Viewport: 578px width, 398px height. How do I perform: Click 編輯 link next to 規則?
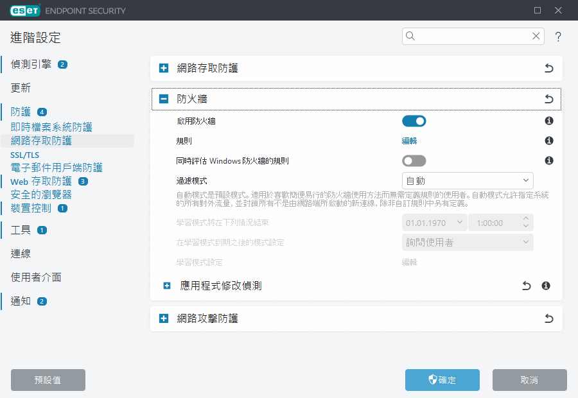(x=409, y=141)
